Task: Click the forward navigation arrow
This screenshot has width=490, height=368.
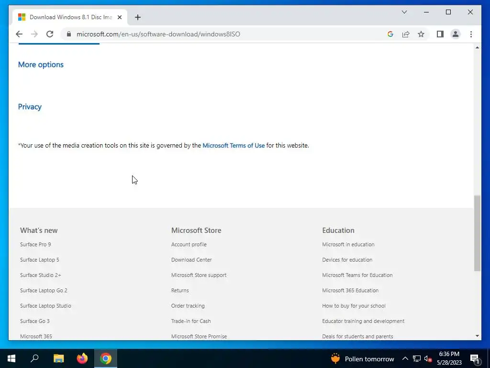Action: click(34, 34)
